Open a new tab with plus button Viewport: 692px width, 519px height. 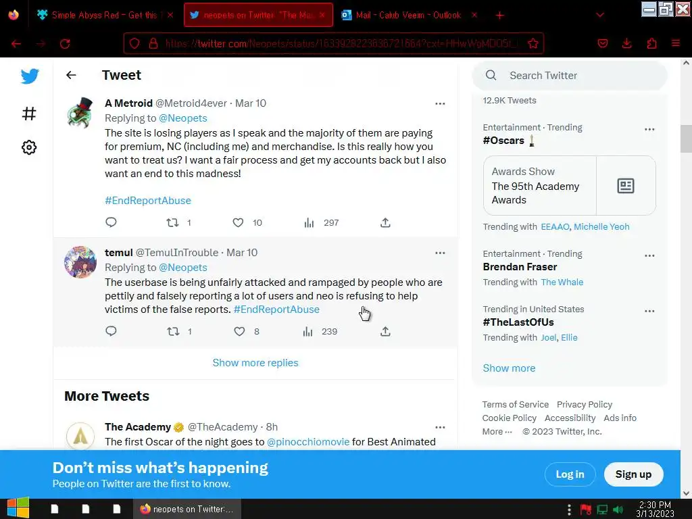click(x=499, y=16)
